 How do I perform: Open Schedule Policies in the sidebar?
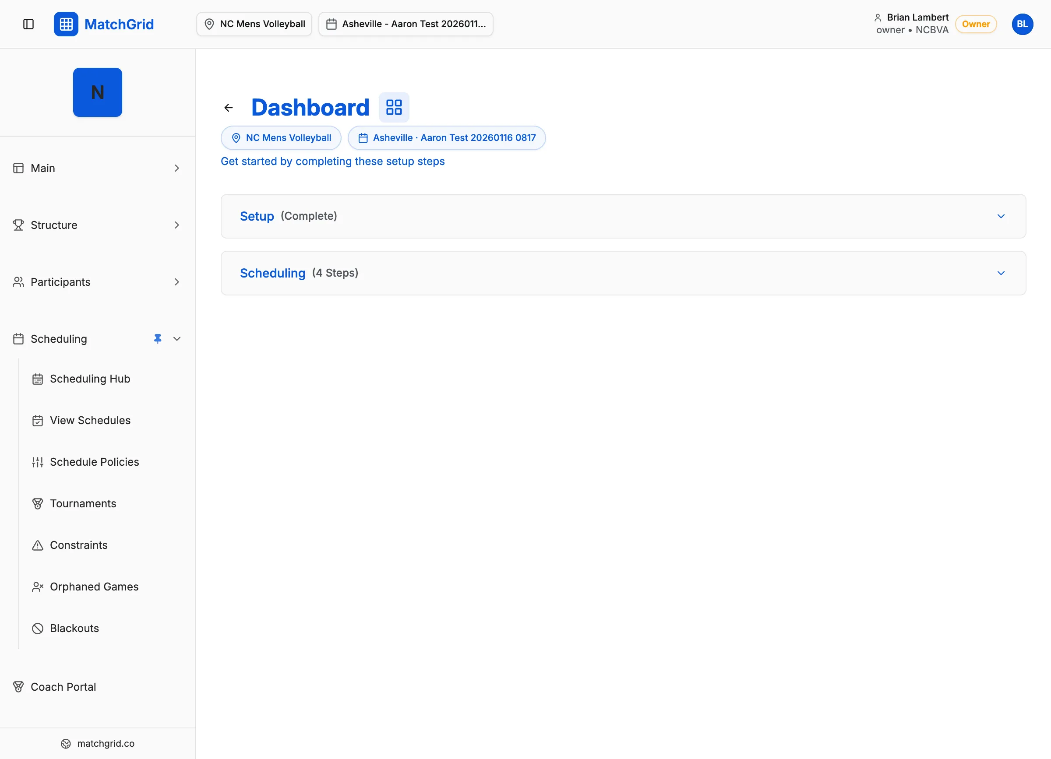pyautogui.click(x=94, y=462)
